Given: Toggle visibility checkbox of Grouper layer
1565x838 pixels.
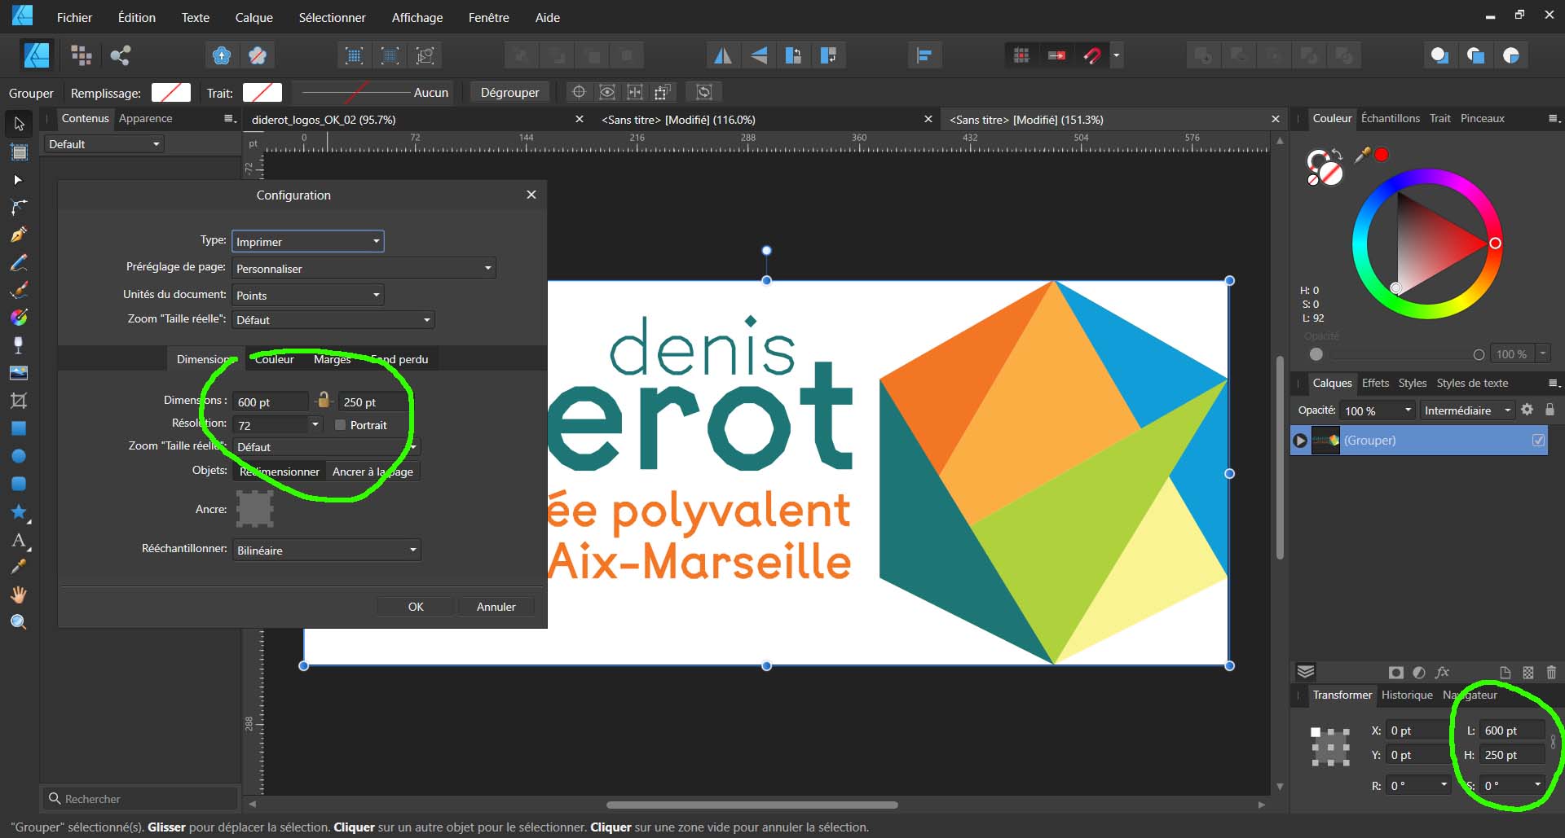Looking at the screenshot, I should point(1538,441).
